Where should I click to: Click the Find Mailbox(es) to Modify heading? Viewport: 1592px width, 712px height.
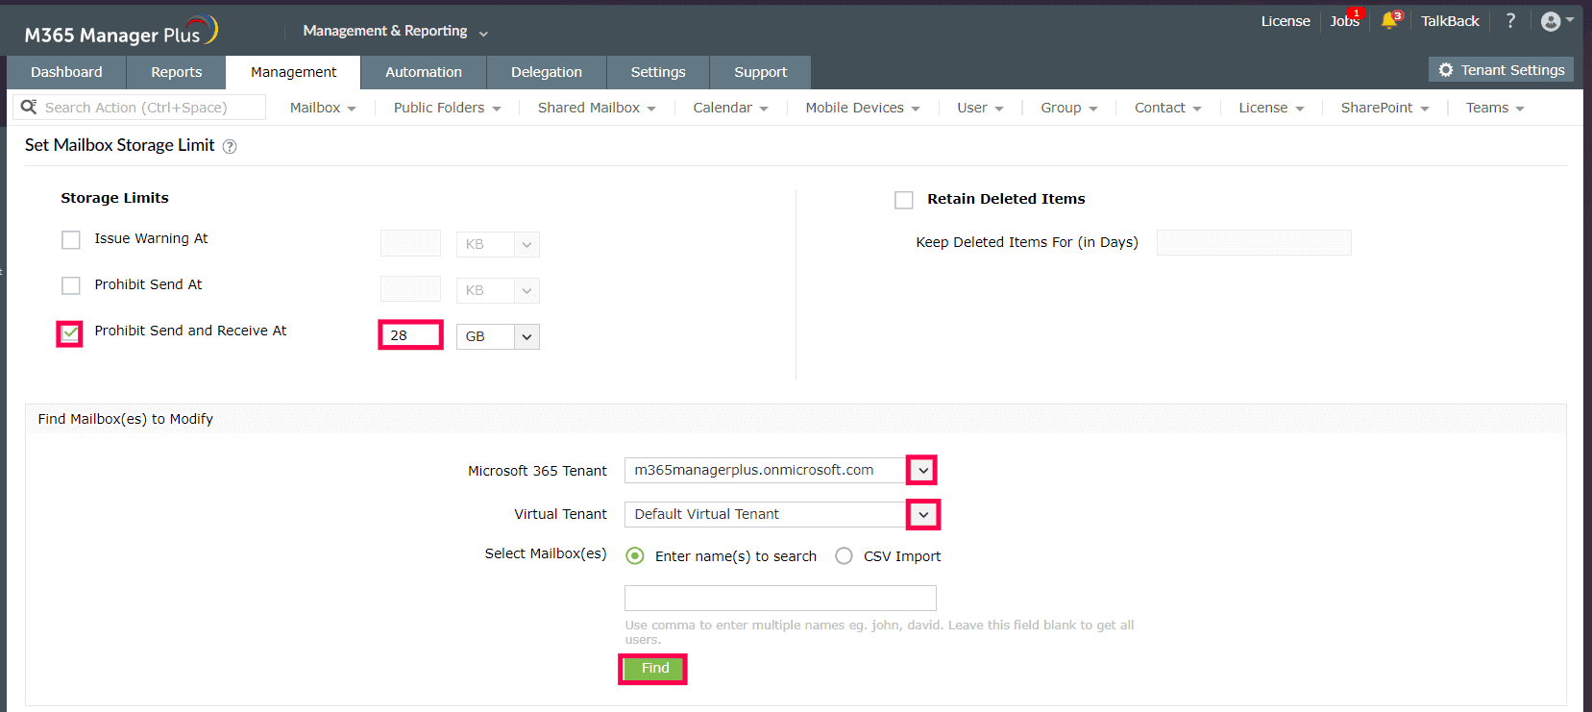click(125, 419)
